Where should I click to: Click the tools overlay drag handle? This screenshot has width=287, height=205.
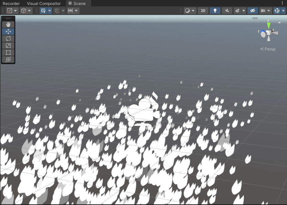pyautogui.click(x=8, y=18)
